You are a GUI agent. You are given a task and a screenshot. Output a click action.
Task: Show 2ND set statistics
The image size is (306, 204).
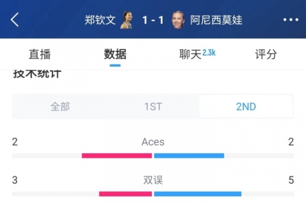pos(246,106)
